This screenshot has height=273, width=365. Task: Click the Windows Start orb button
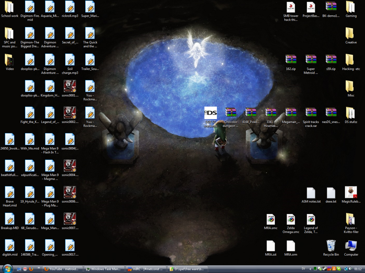tap(7, 269)
